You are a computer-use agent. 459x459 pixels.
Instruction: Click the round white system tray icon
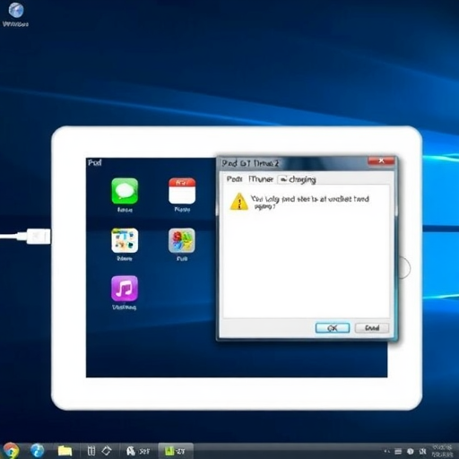click(411, 452)
